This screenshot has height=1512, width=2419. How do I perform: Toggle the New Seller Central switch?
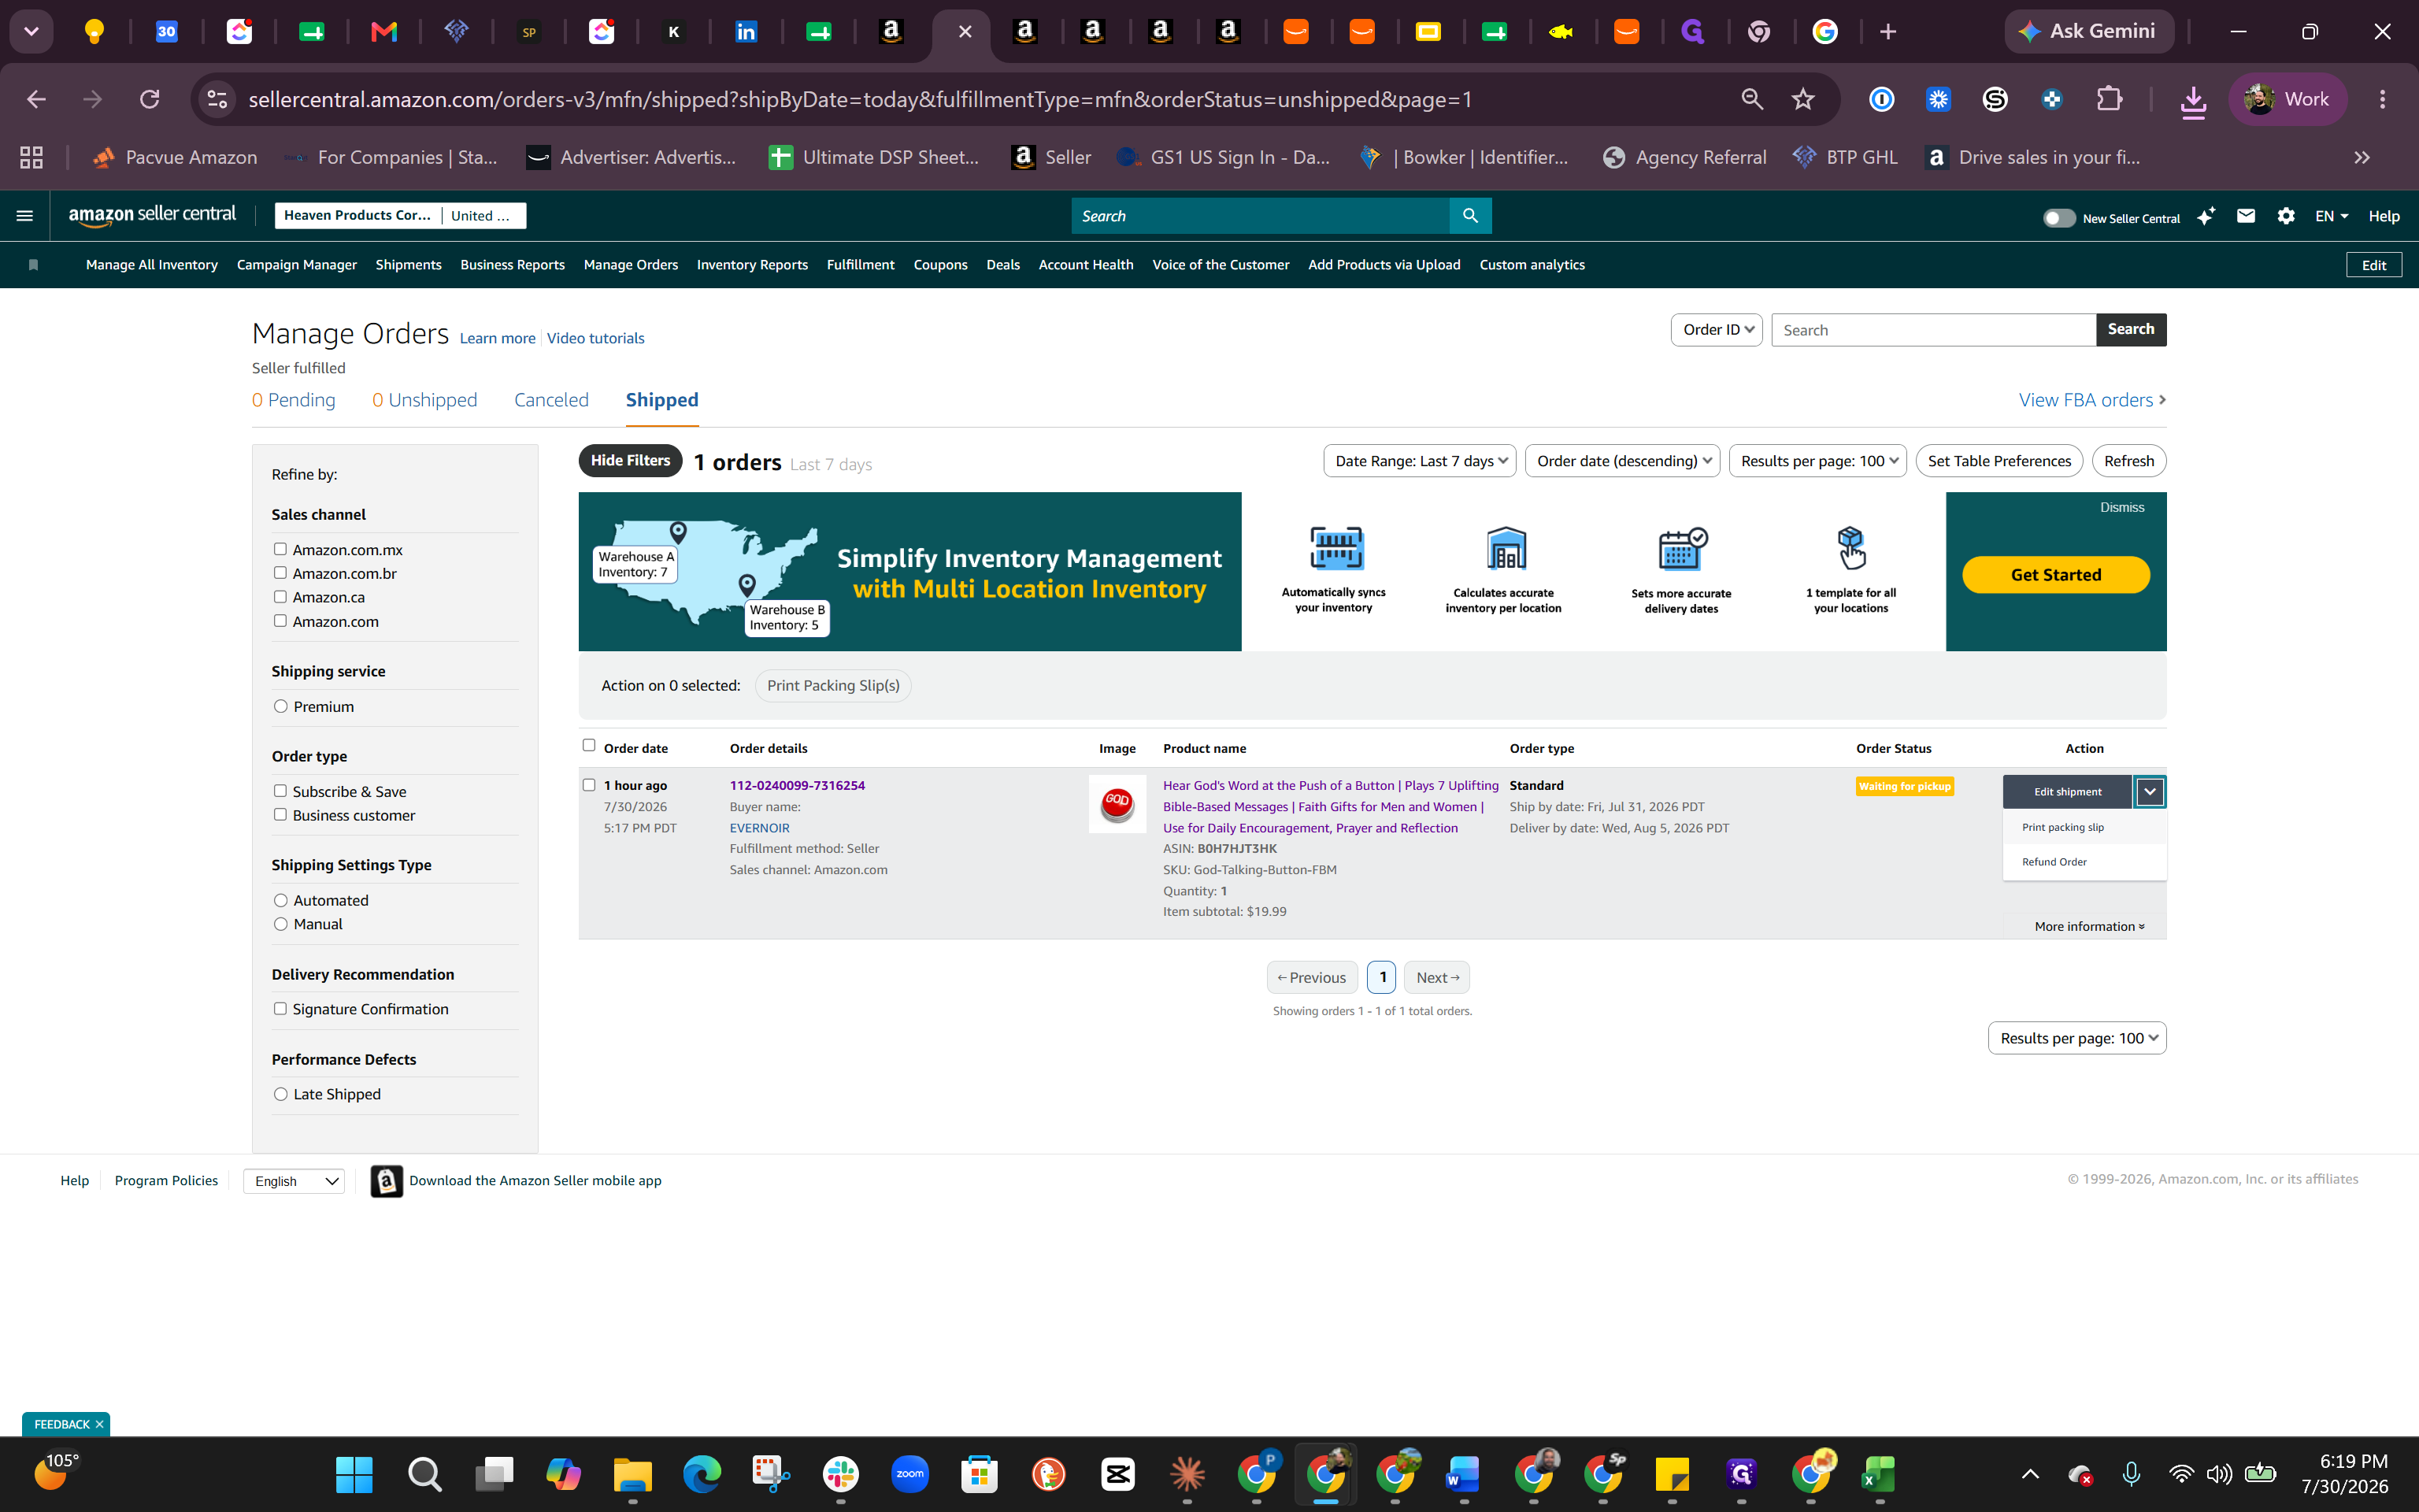[x=2059, y=218]
